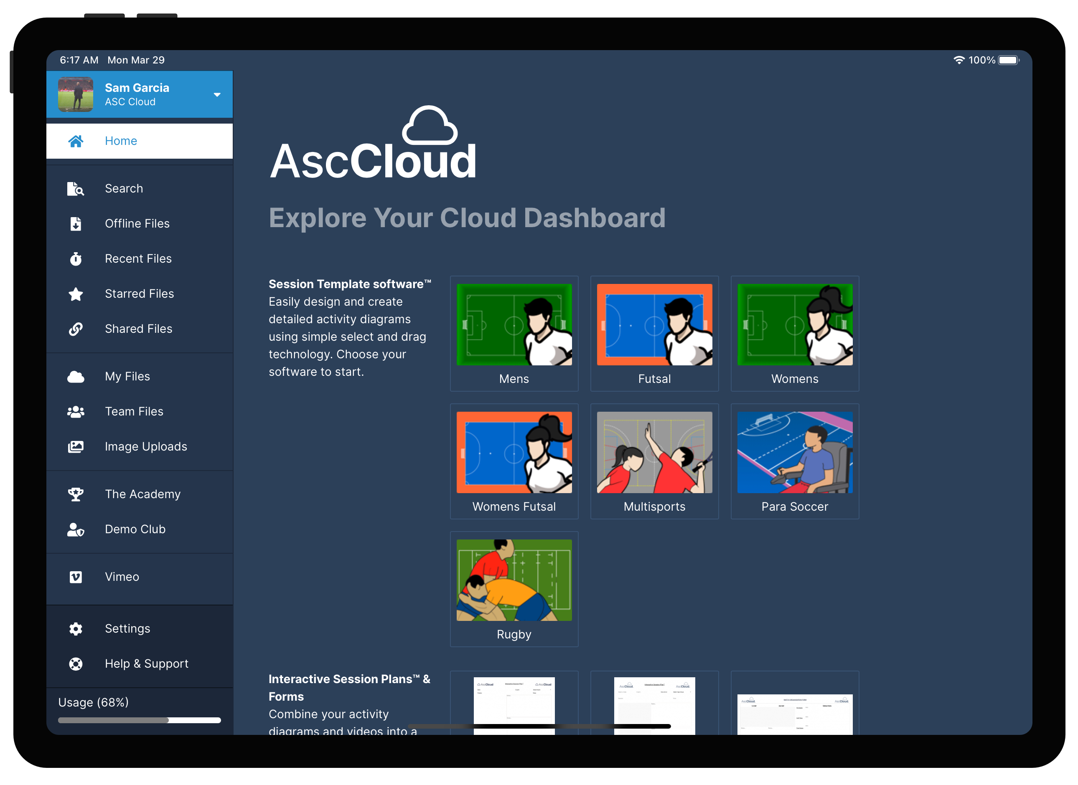This screenshot has height=785, width=1078.
Task: Open the Image Uploads label
Action: 146,447
